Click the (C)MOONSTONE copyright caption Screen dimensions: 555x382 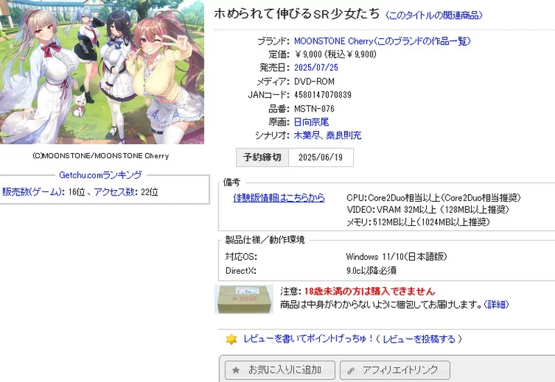point(101,155)
